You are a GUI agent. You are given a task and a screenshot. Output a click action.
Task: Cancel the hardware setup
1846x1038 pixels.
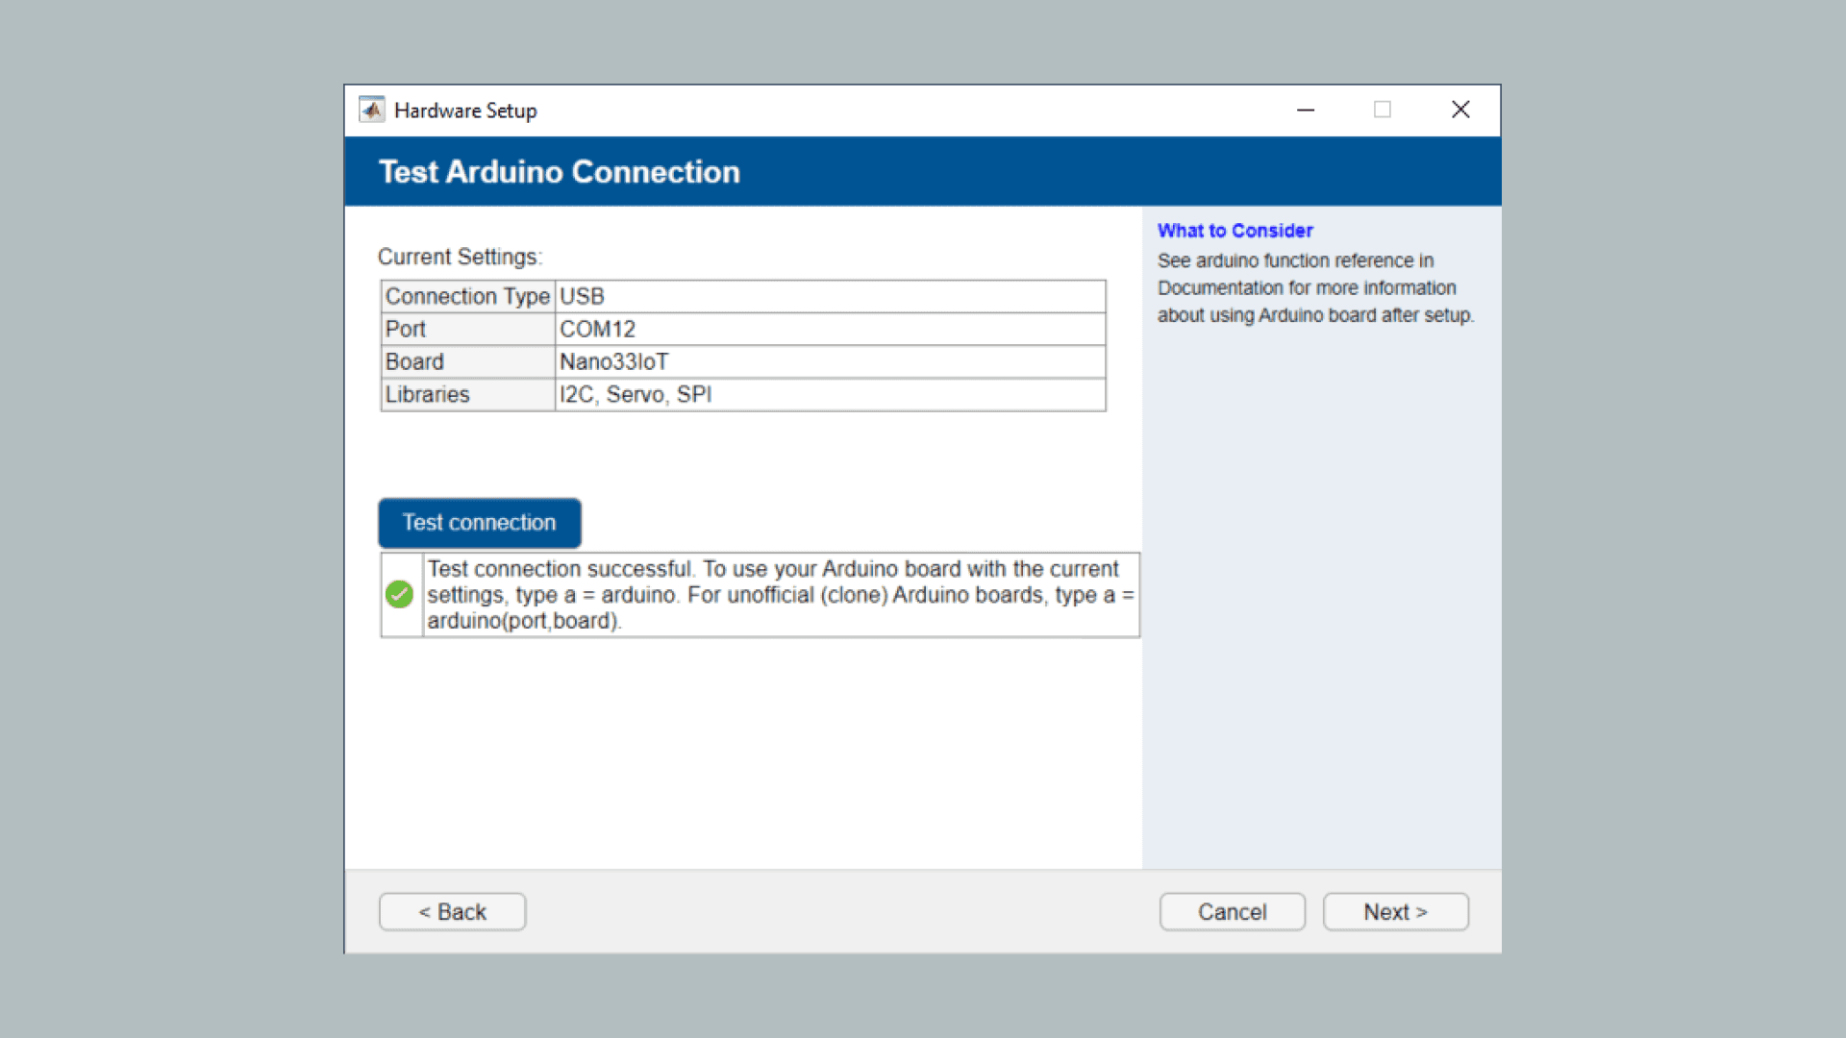tap(1232, 912)
